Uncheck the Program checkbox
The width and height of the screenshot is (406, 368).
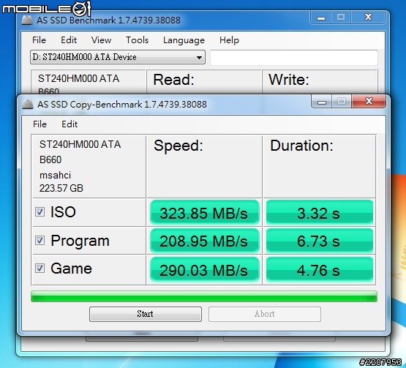40,240
